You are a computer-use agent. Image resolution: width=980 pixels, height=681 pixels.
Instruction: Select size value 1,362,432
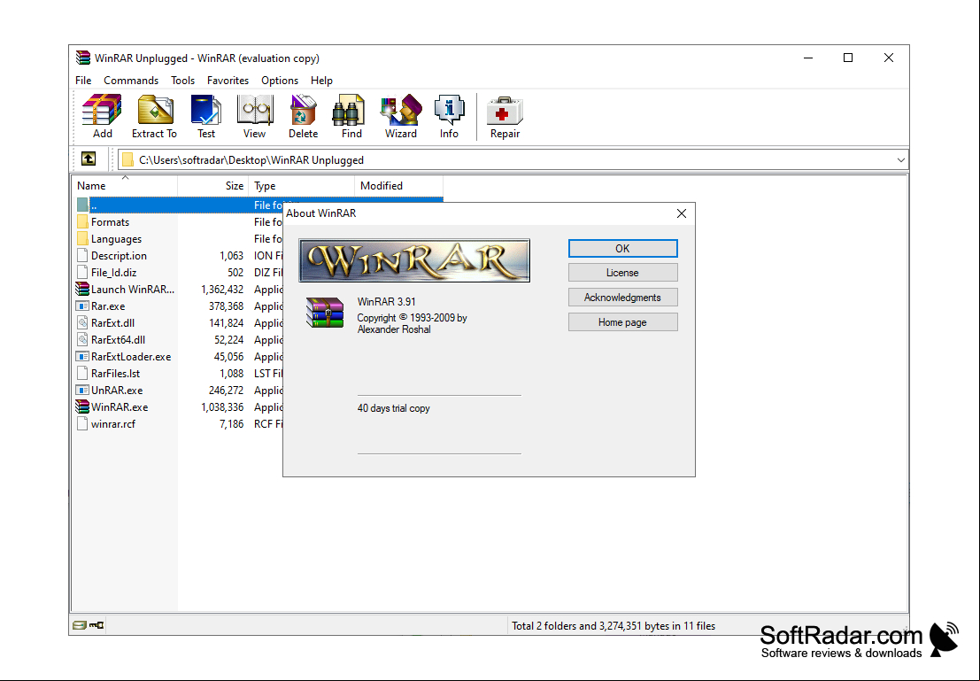pos(222,290)
